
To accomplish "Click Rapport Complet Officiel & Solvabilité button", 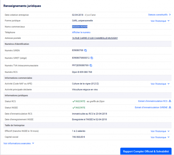I will (146, 151).
